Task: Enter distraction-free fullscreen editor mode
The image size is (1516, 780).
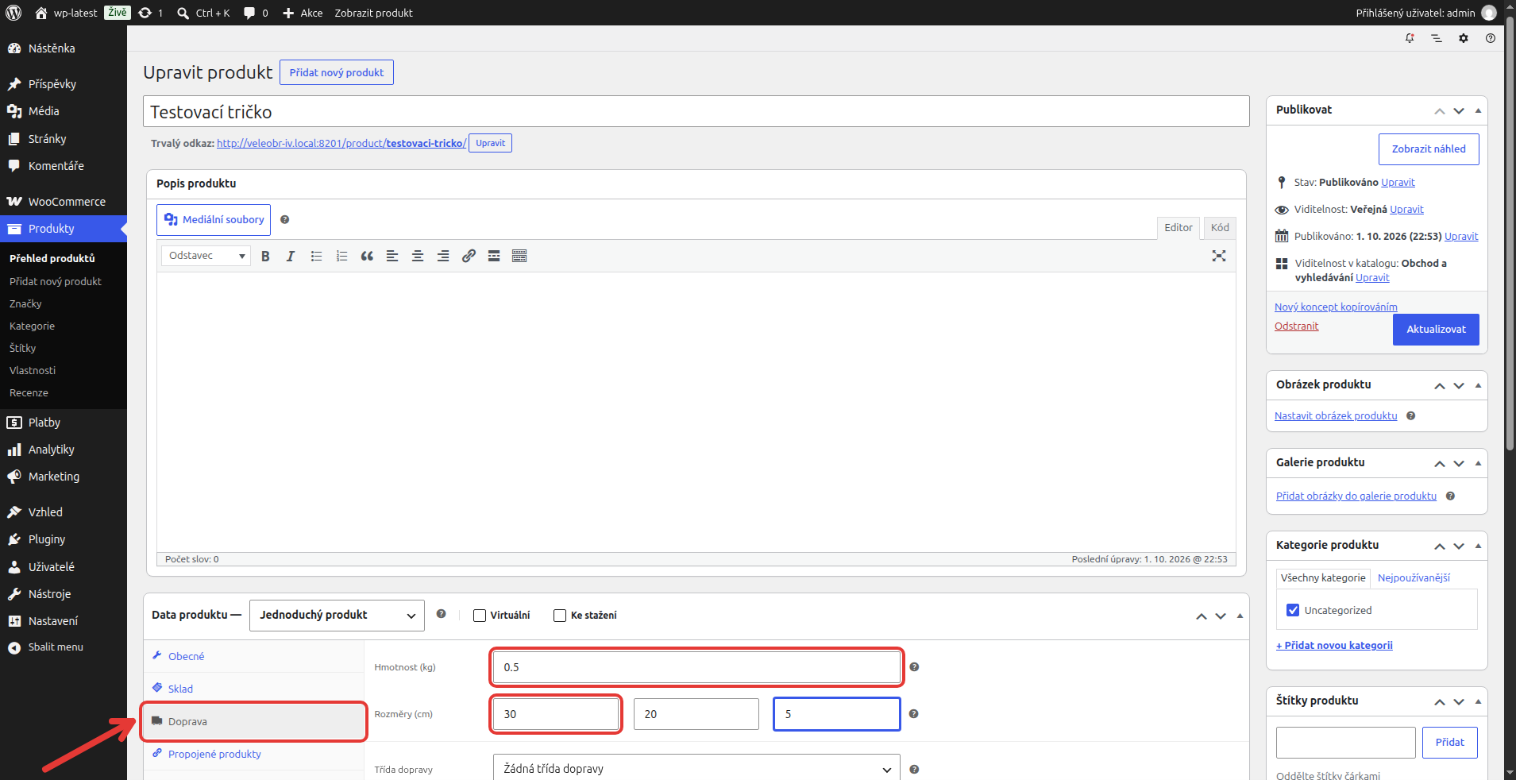Action: 1219,256
